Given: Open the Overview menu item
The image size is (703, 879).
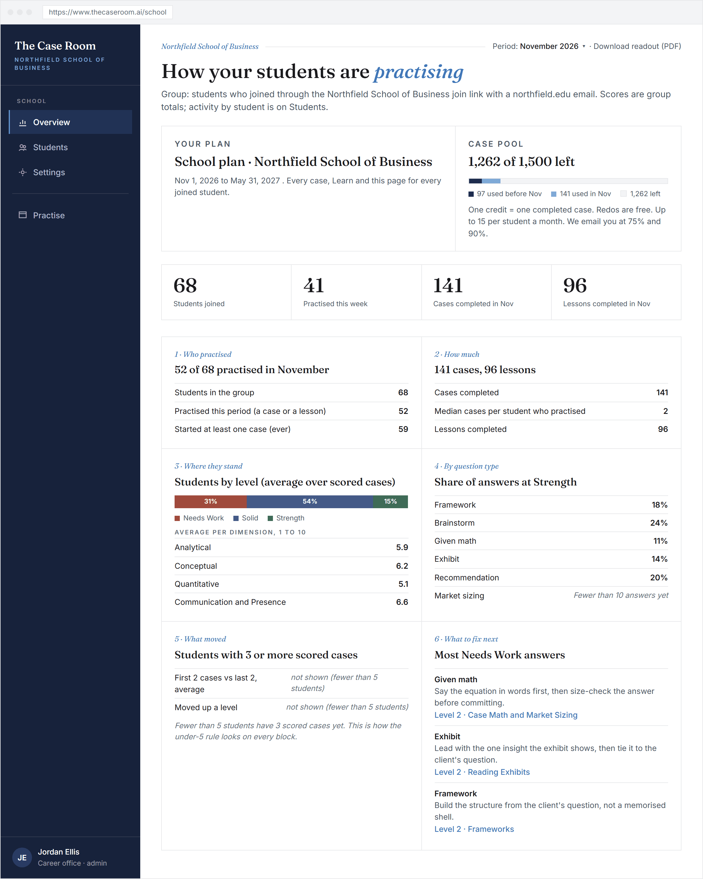Looking at the screenshot, I should tap(70, 122).
